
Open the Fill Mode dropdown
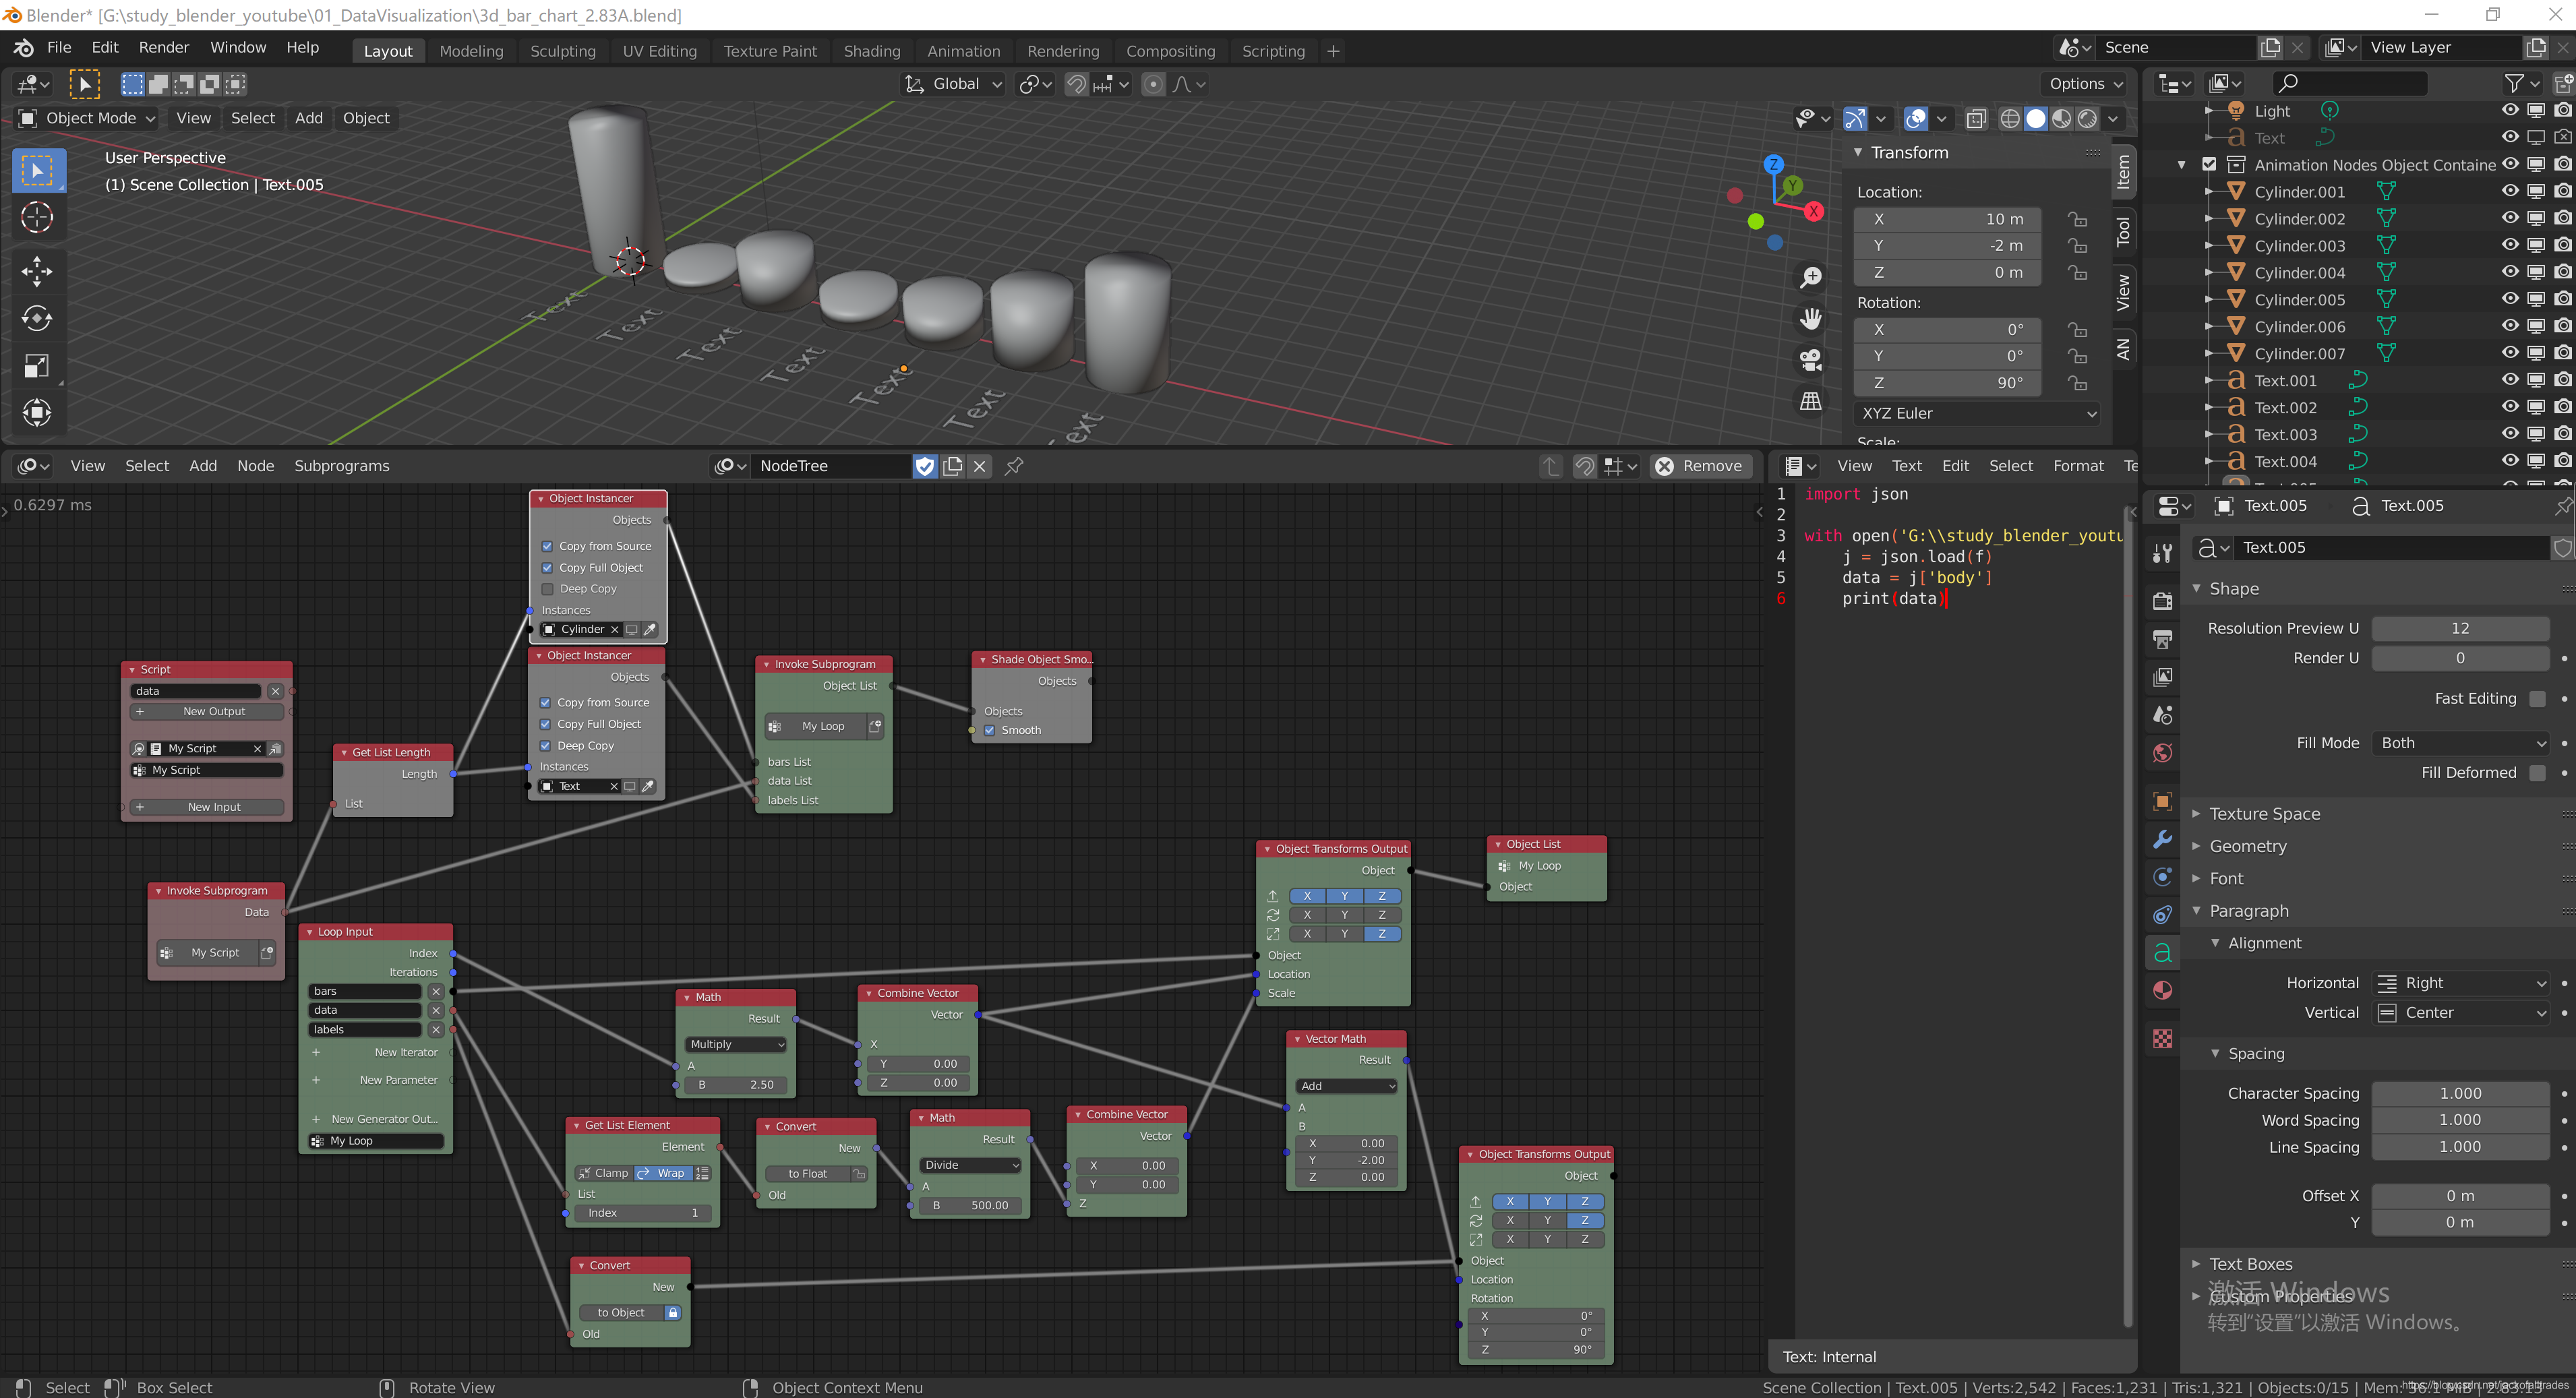coord(2460,743)
